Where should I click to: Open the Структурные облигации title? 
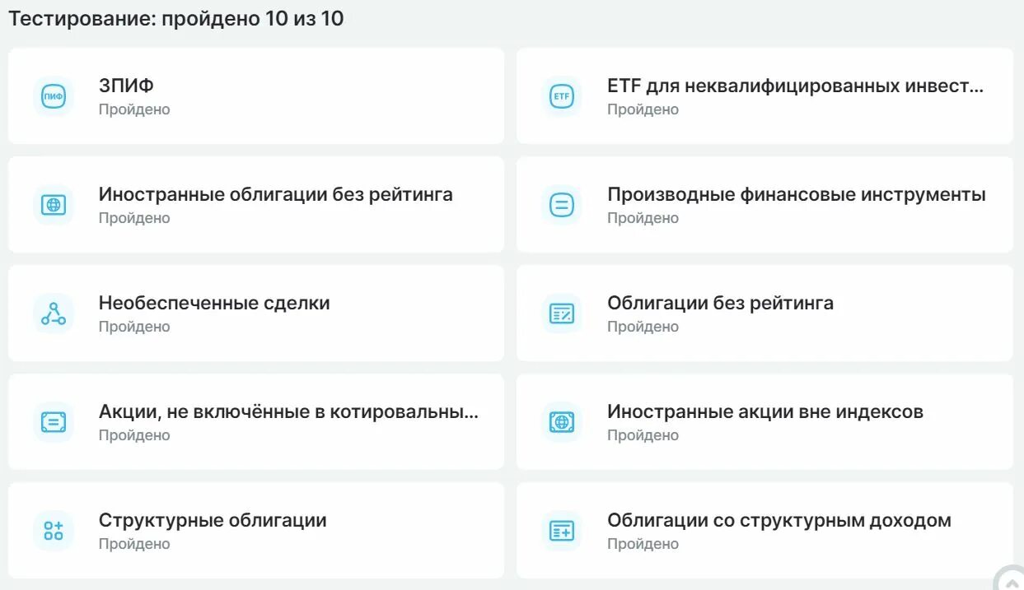[213, 520]
